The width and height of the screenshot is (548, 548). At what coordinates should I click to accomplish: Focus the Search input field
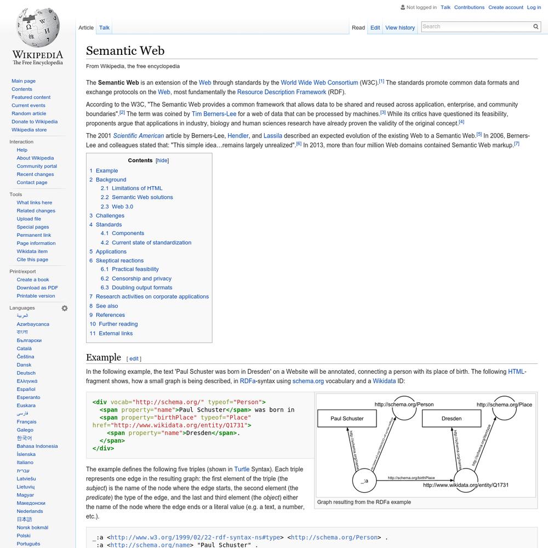pyautogui.click(x=477, y=26)
